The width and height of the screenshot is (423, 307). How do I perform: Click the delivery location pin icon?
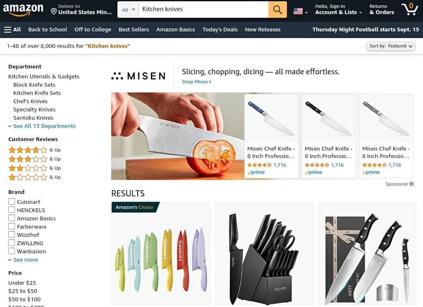[54, 11]
